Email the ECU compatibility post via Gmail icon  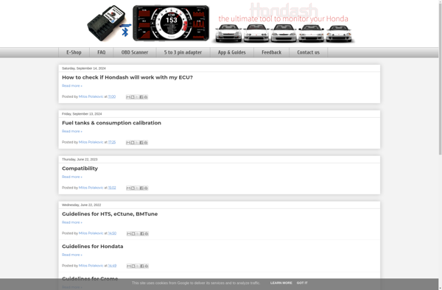point(128,97)
